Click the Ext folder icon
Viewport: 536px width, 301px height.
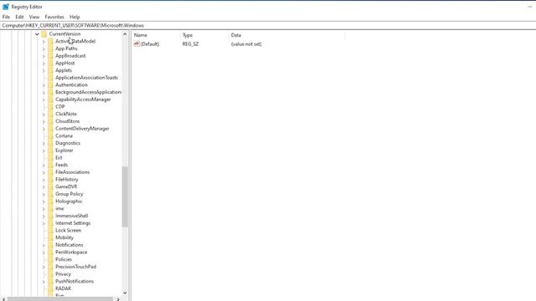pos(50,158)
